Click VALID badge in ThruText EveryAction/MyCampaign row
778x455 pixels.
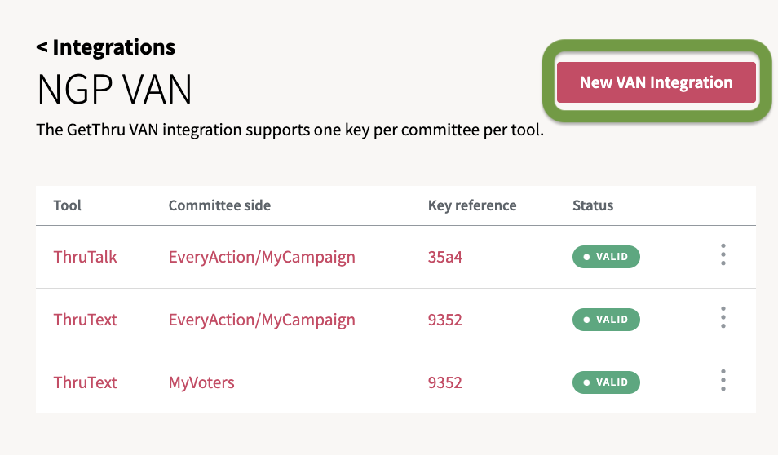[606, 320]
